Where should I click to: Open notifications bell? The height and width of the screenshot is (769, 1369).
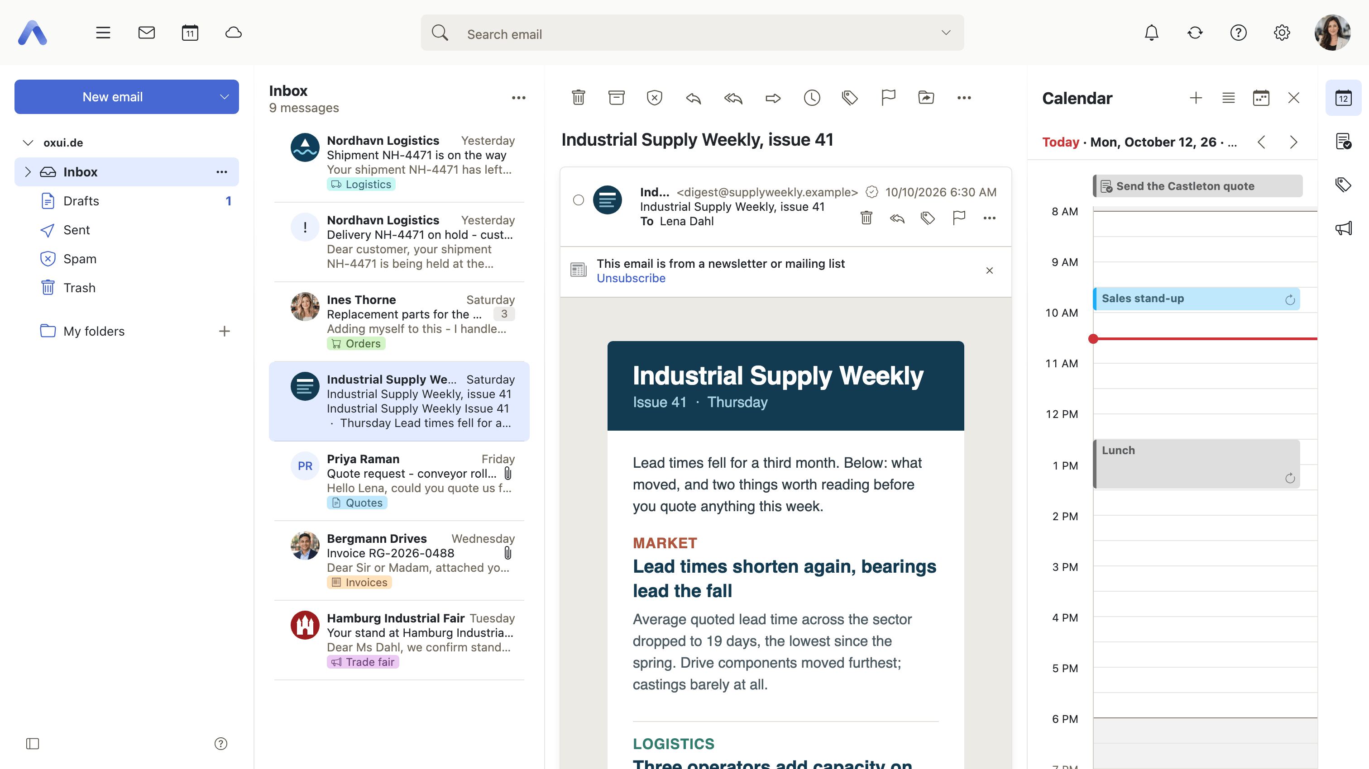coord(1151,33)
